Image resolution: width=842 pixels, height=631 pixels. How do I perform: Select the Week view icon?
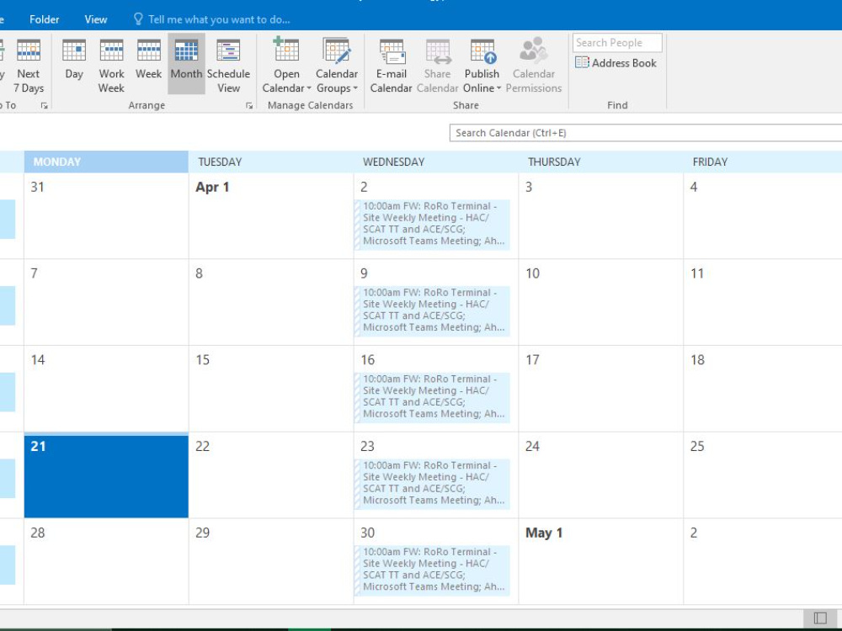[149, 50]
